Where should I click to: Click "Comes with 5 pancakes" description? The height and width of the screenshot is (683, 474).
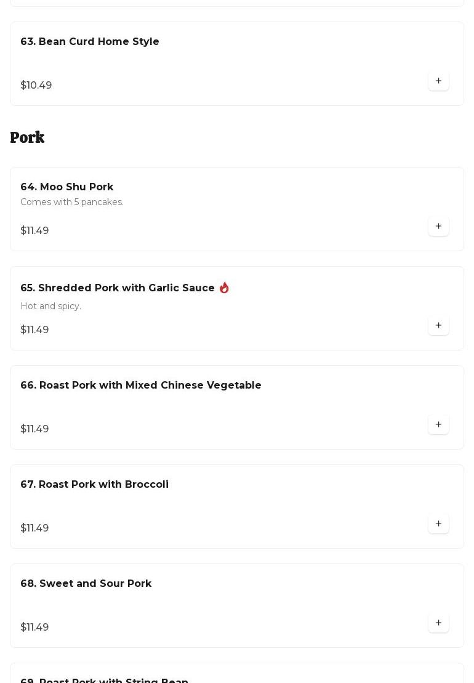pyautogui.click(x=72, y=203)
